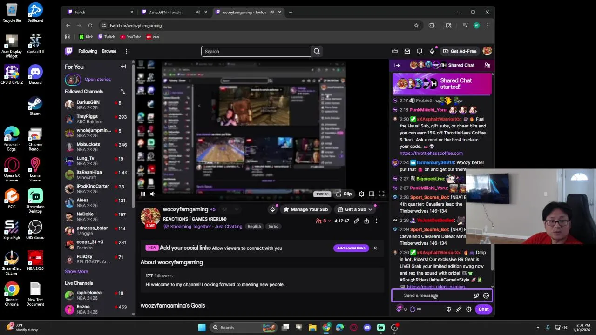The width and height of the screenshot is (596, 335).
Task: Collapse the chat panel with arrow icon
Action: tap(397, 65)
